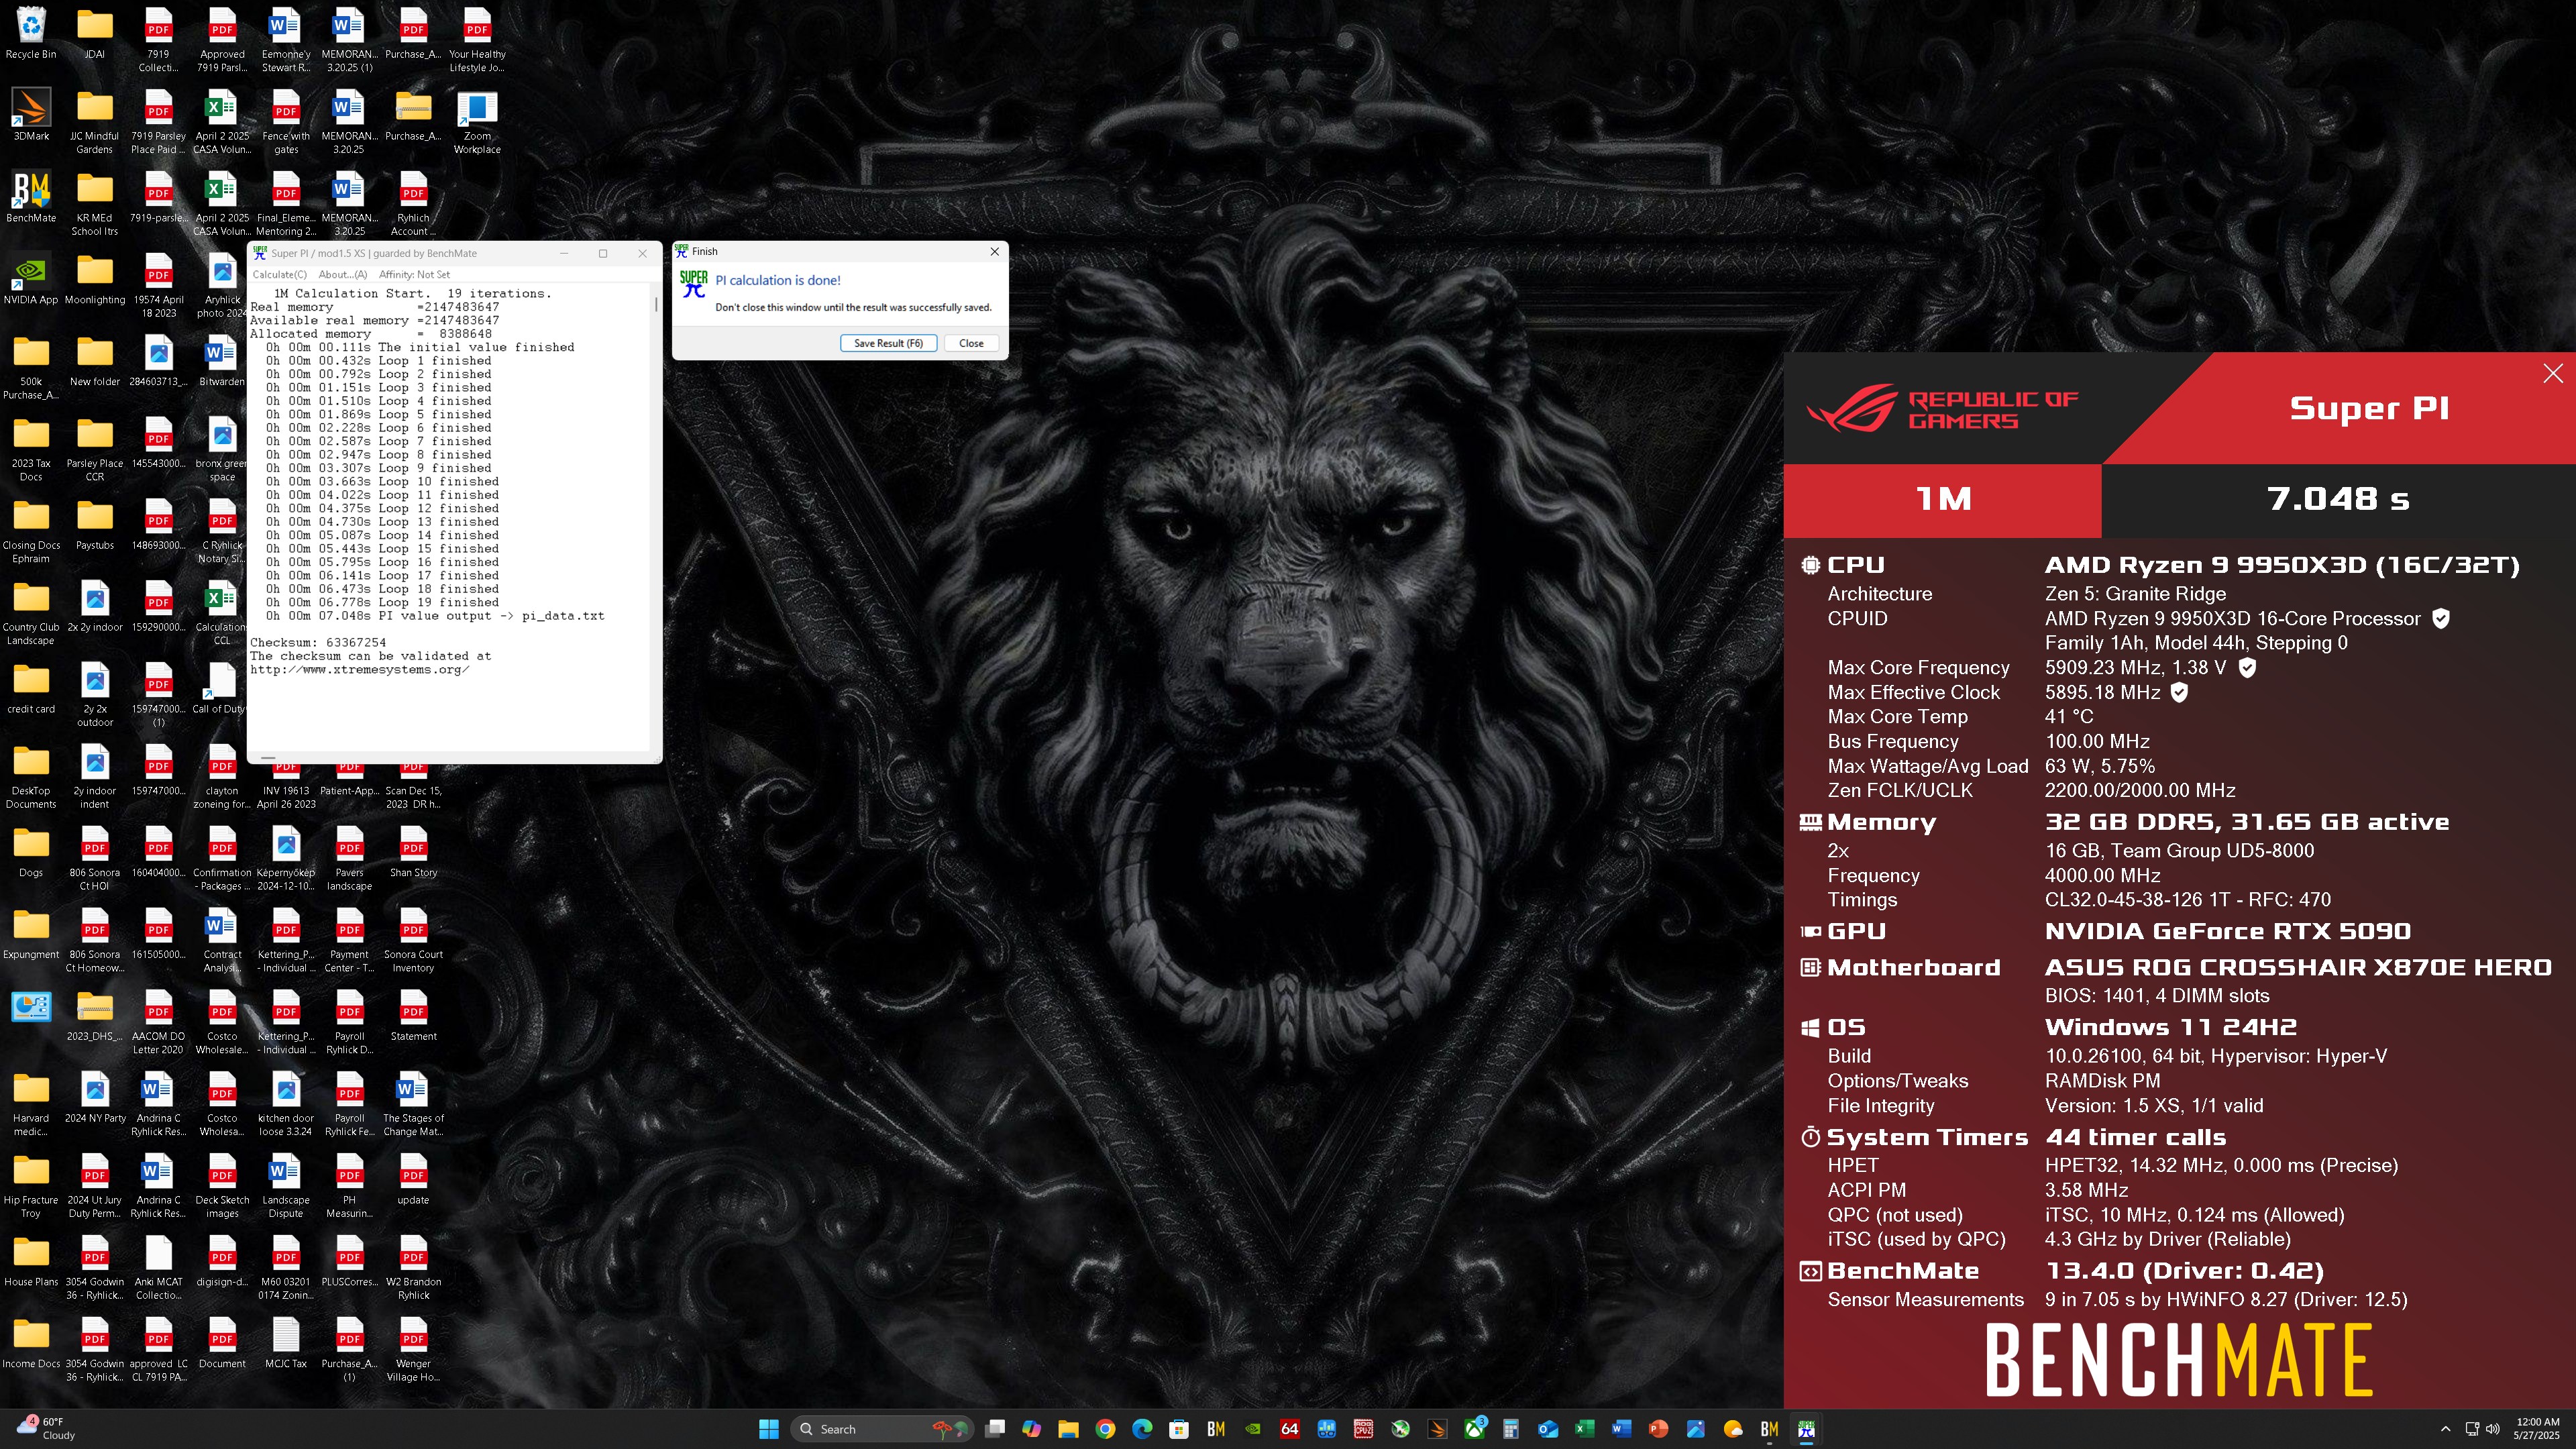The width and height of the screenshot is (2576, 1449).
Task: Click Close button in Finish dialog
Action: (971, 343)
